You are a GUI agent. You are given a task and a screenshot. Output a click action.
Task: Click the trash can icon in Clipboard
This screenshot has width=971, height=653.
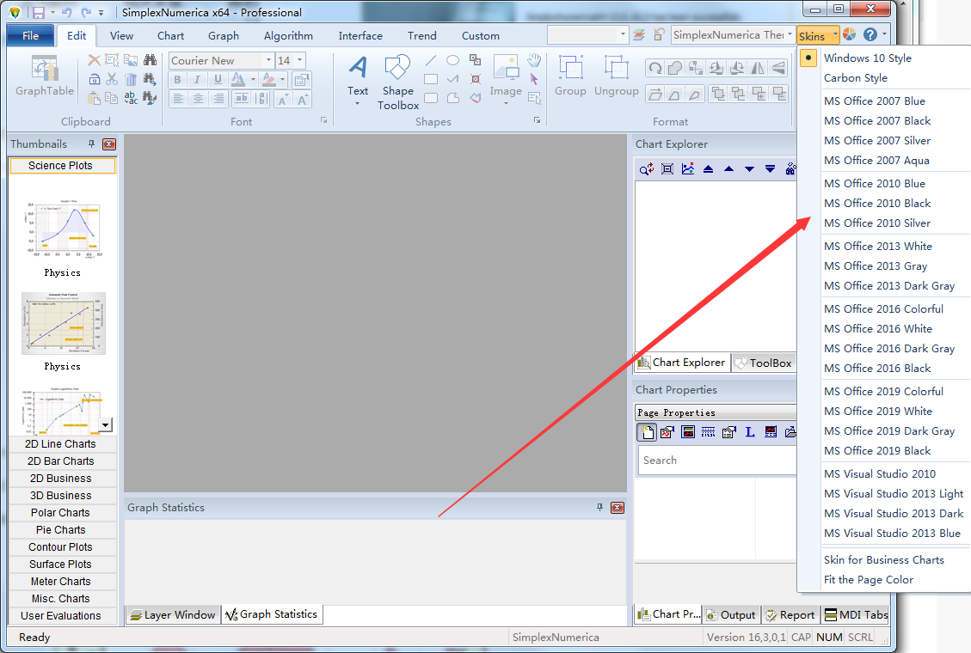(131, 78)
